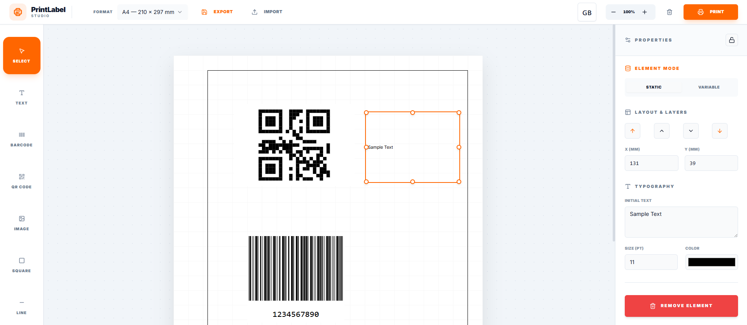Activate the Select tool
The width and height of the screenshot is (747, 325).
[x=22, y=56]
